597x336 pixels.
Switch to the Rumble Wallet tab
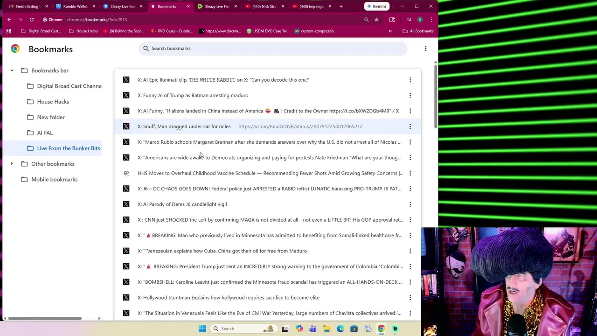[x=76, y=7]
